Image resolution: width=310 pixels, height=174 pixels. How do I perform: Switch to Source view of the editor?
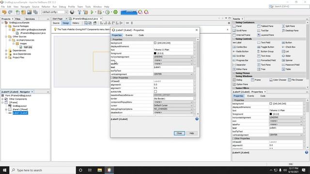click(x=56, y=23)
